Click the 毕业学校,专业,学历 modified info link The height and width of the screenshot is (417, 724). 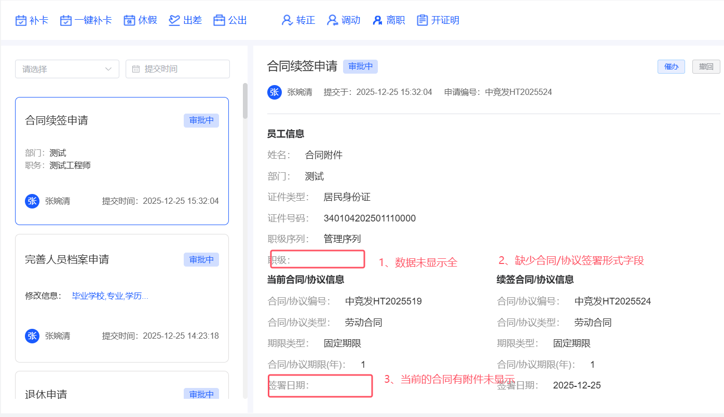110,296
